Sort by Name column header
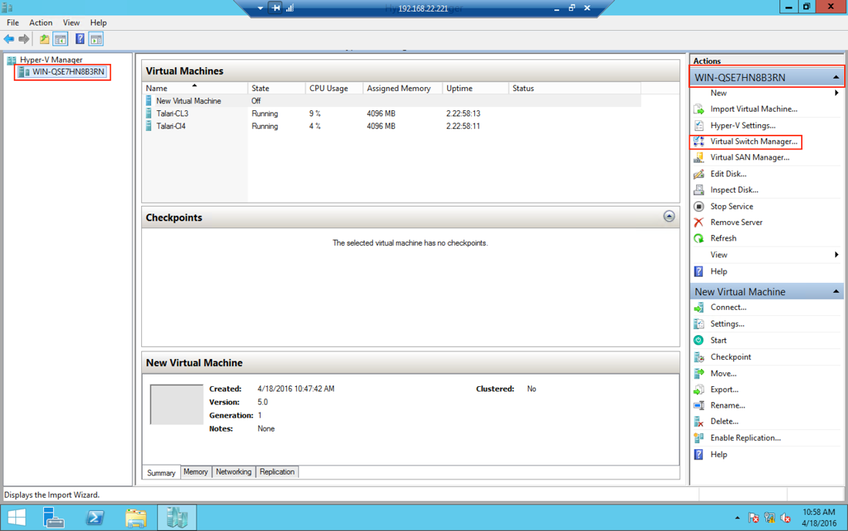 [x=195, y=88]
